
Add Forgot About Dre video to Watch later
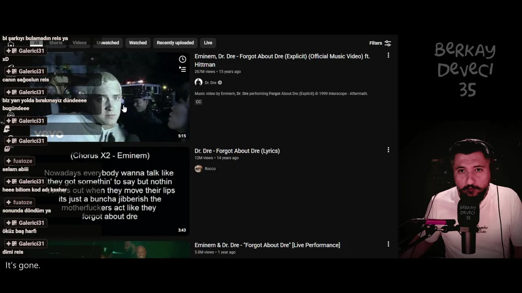click(183, 59)
